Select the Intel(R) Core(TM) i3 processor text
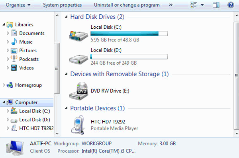This screenshot has width=239, height=158. pos(108,151)
